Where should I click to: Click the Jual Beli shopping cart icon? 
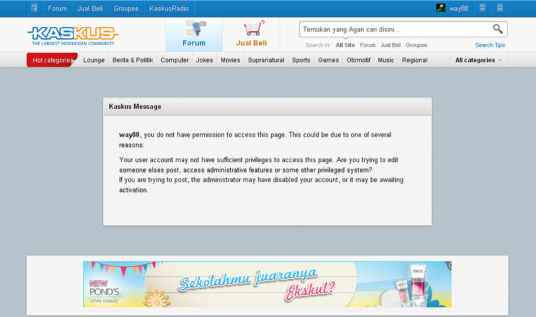click(x=254, y=28)
